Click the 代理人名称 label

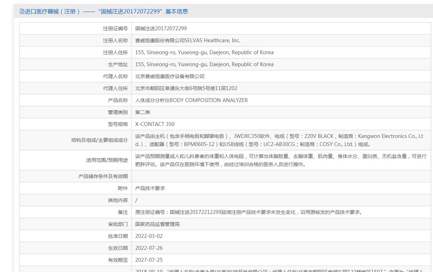(115, 76)
